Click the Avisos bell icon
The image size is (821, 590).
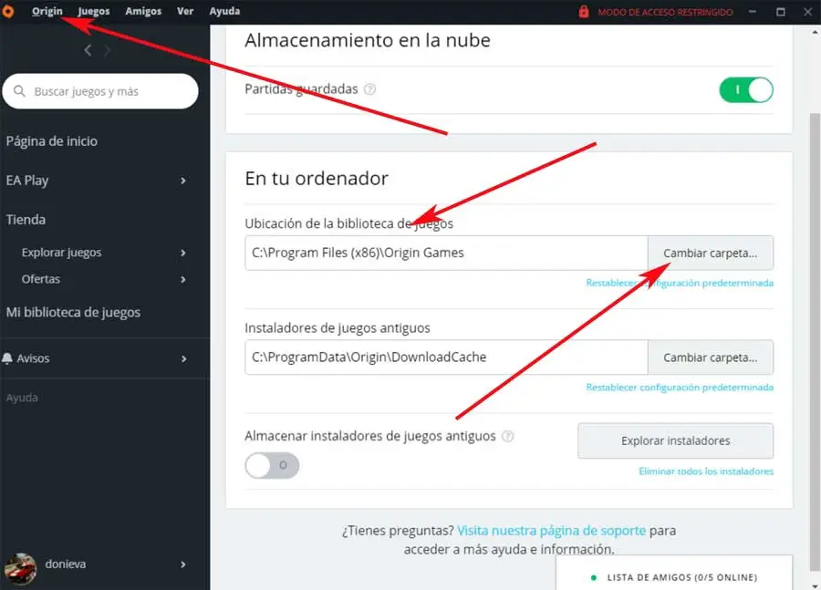7,358
